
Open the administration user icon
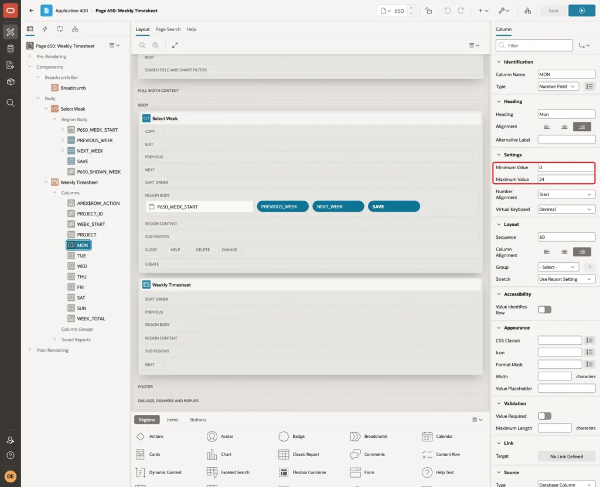[11, 440]
